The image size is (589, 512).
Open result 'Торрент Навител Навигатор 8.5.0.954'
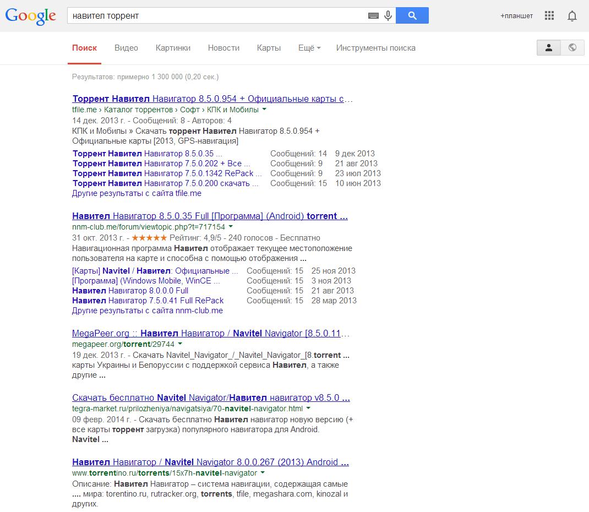click(212, 99)
